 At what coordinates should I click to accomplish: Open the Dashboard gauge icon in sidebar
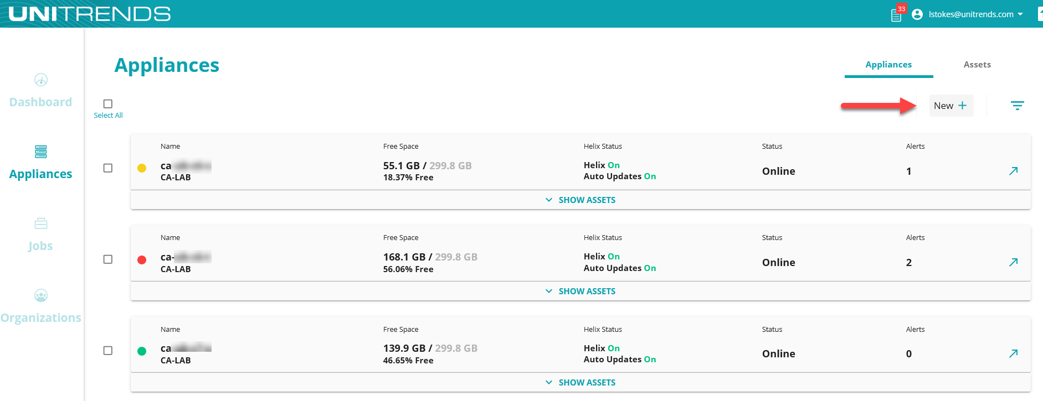click(x=41, y=80)
